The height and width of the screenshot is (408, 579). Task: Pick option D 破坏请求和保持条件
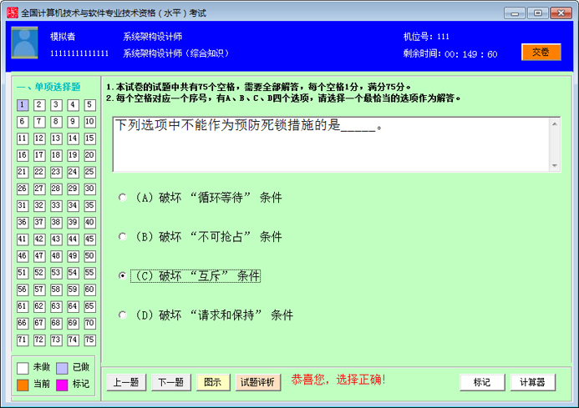(x=123, y=315)
